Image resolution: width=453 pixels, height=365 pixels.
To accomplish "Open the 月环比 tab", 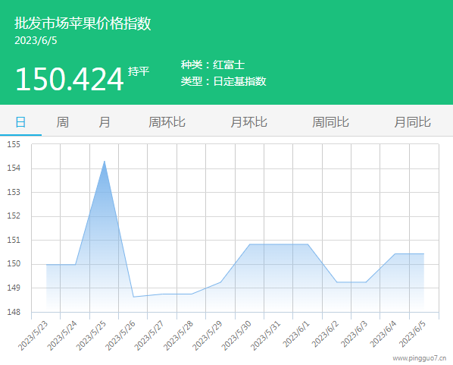I will [x=248, y=122].
